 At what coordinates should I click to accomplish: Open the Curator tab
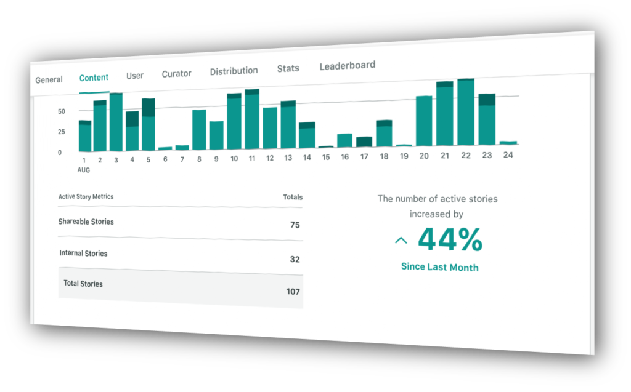pos(176,74)
